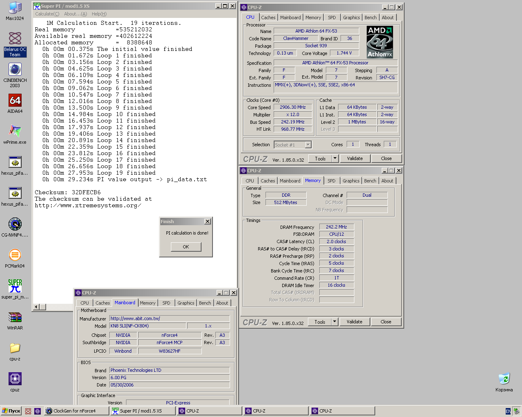522x417 pixels.
Task: Open the Max1024 desktop icon
Action: 15,11
